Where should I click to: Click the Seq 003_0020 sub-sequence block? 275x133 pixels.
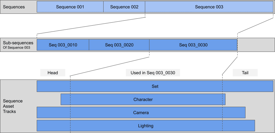119,45
